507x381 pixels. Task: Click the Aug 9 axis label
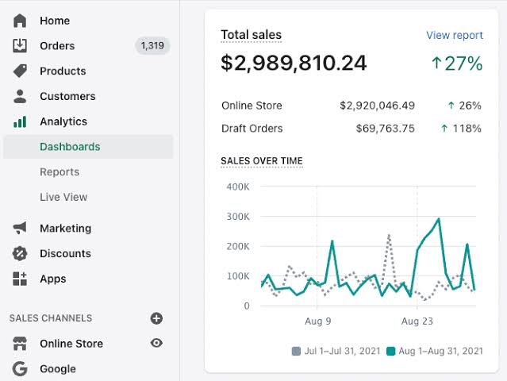(x=318, y=321)
